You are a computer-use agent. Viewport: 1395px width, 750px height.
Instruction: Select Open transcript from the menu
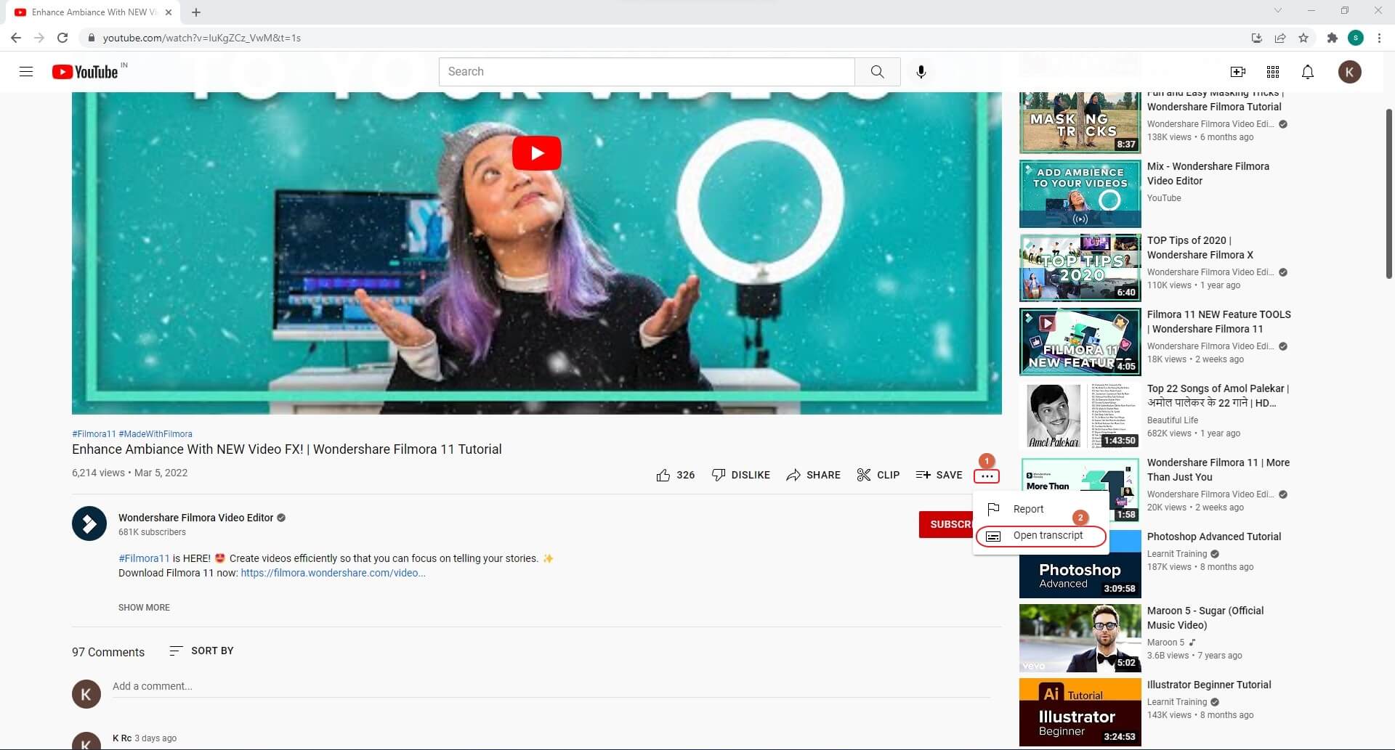1047,536
